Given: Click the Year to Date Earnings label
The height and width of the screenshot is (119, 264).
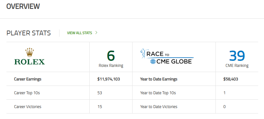Looking at the screenshot, I should click(x=159, y=79).
